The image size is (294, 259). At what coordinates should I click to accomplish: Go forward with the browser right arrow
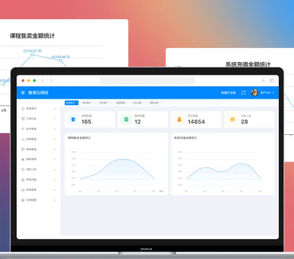(x=51, y=81)
